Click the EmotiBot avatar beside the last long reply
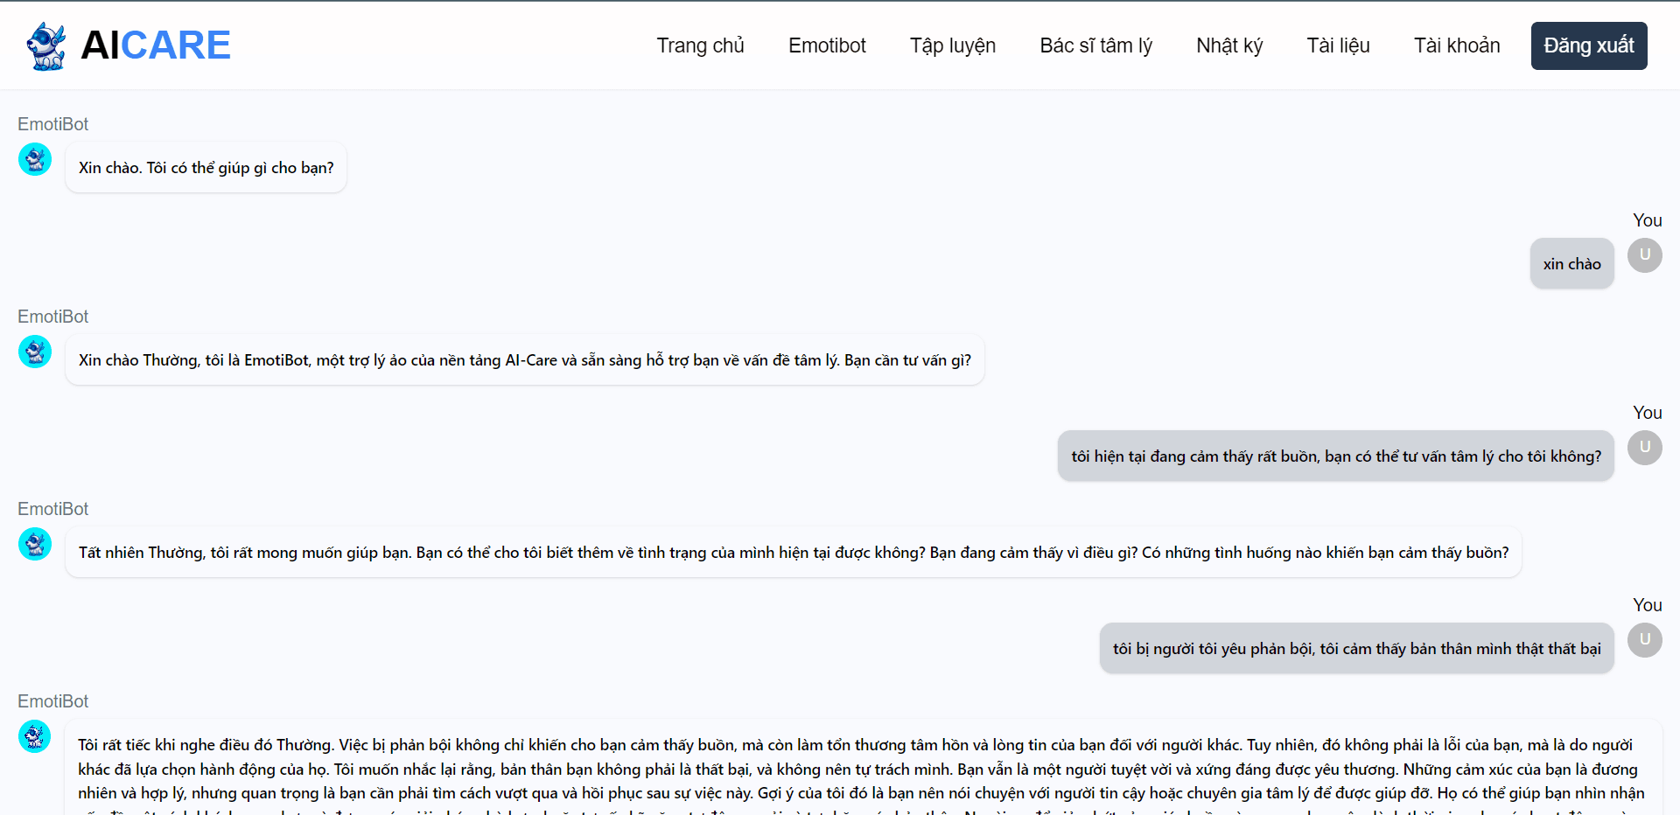 (x=35, y=736)
